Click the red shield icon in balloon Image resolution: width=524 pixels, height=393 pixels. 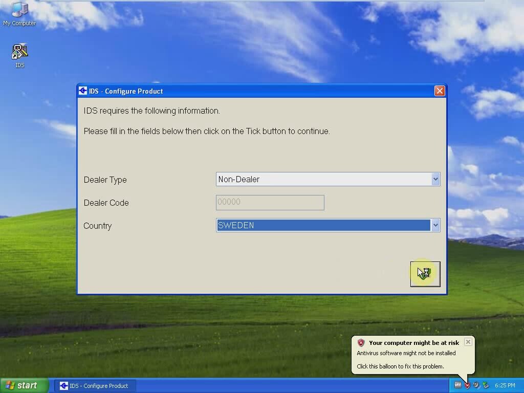point(361,343)
